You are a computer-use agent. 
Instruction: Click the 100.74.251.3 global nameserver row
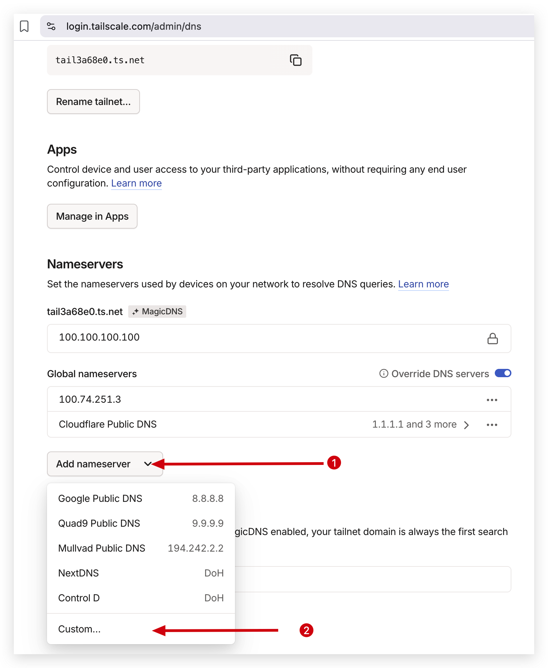[x=279, y=399]
